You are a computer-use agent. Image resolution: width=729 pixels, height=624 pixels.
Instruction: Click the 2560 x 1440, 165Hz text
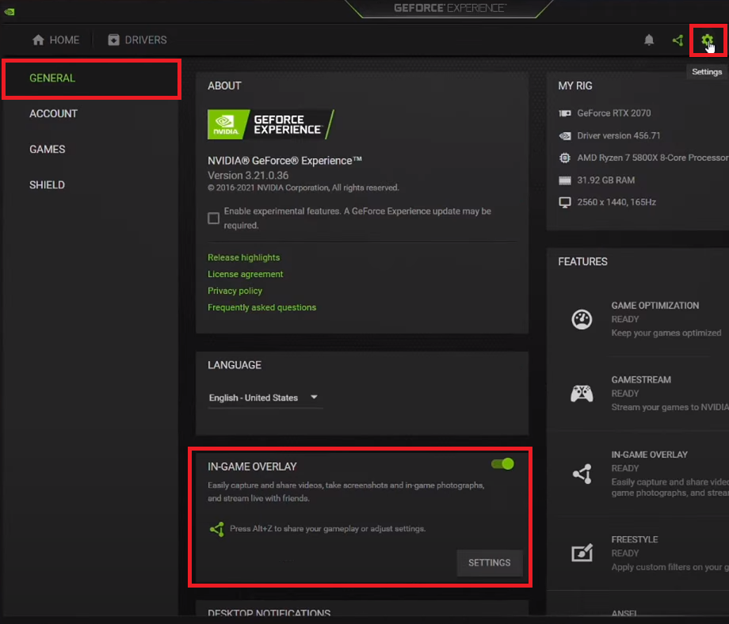(x=616, y=203)
